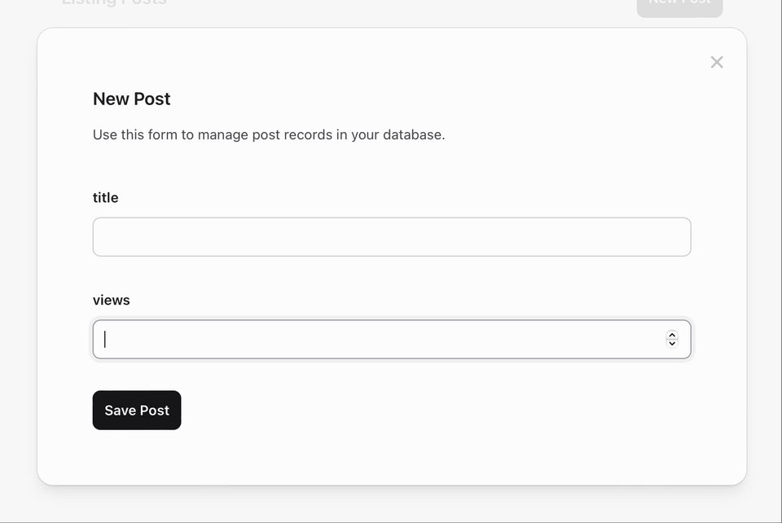782x523 pixels.
Task: Click the dimmed Listing Posts heading
Action: (114, 3)
